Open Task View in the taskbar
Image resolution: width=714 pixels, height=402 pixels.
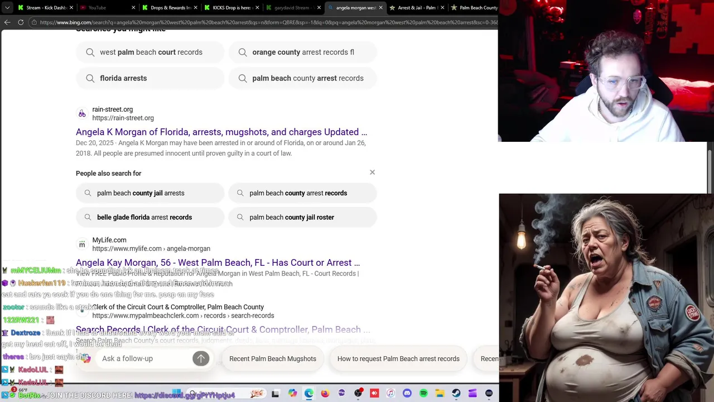pos(275,394)
